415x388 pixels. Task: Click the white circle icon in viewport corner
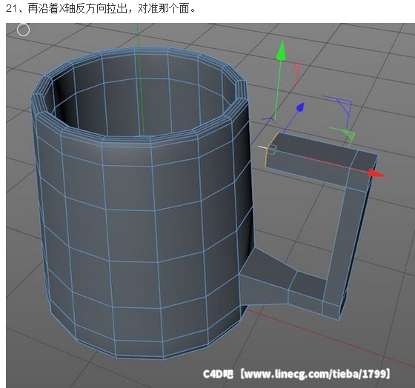click(23, 30)
